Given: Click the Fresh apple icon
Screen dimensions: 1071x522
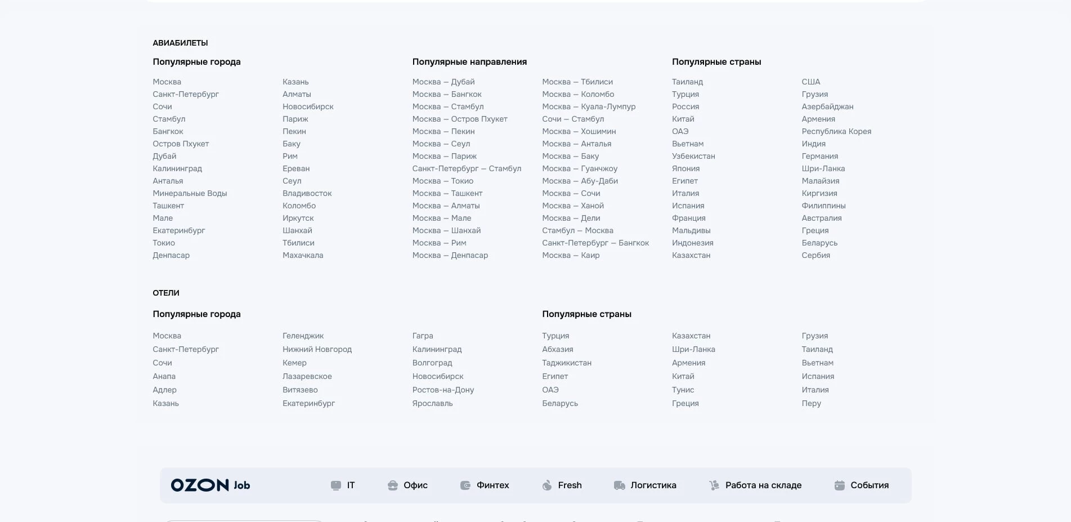Looking at the screenshot, I should (547, 485).
